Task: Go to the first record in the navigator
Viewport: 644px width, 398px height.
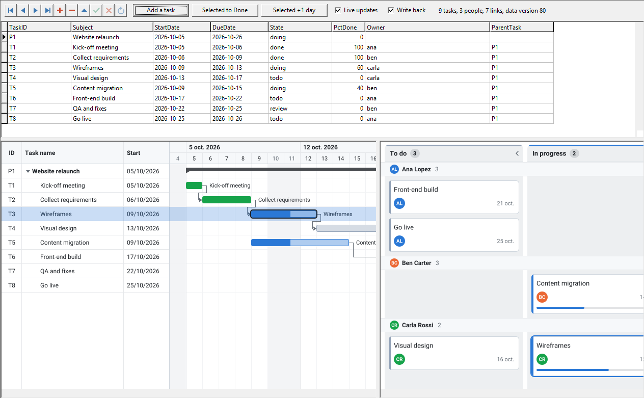Action: click(11, 10)
